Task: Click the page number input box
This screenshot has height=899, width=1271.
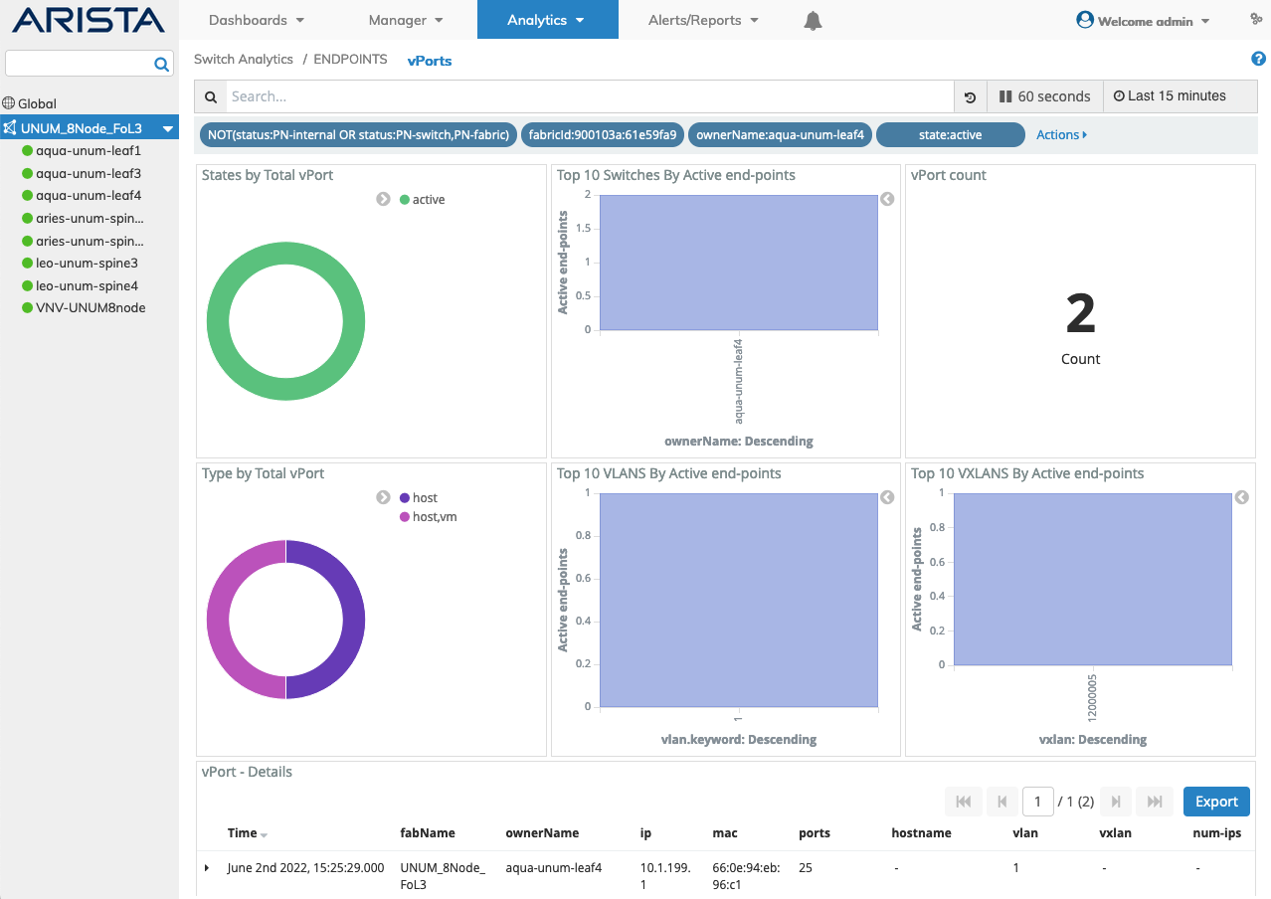Action: pyautogui.click(x=1037, y=802)
